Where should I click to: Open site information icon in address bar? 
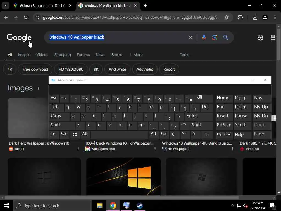pos(37,17)
